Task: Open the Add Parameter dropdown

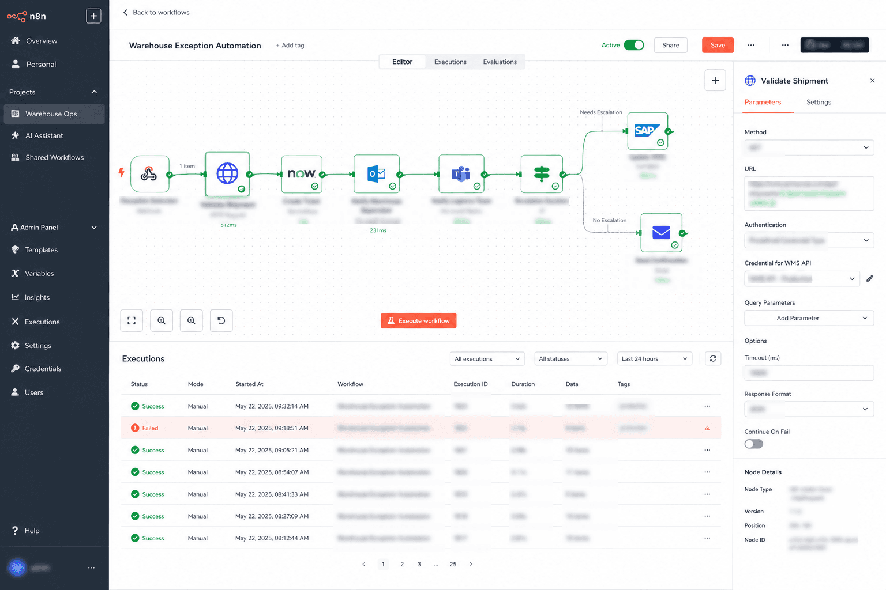Action: tap(809, 318)
